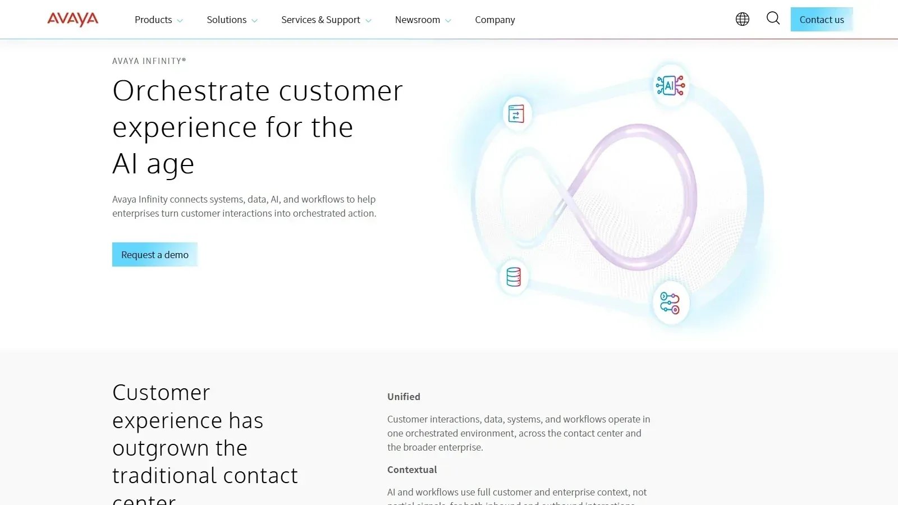Expand the Products chevron
Image resolution: width=898 pixels, height=505 pixels.
coord(180,21)
